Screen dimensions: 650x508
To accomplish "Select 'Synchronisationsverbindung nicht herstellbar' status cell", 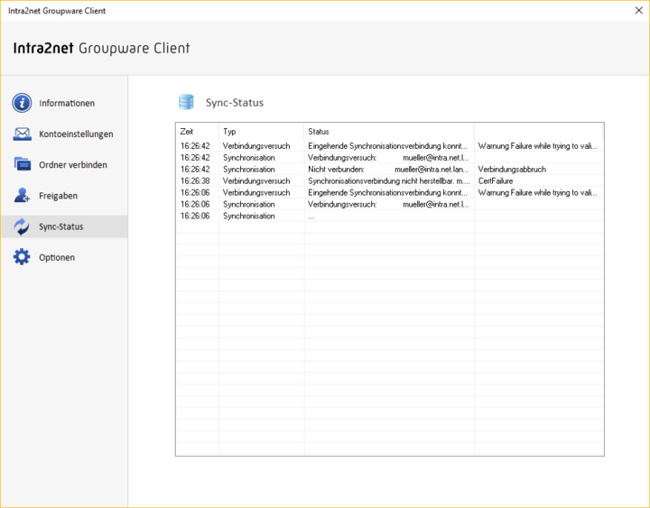I will click(x=389, y=180).
